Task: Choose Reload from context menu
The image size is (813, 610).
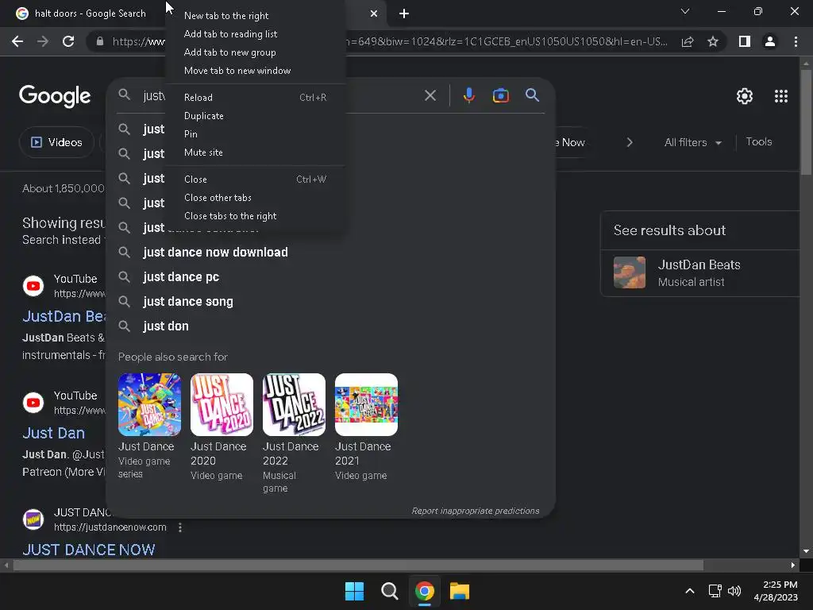Action: (x=255, y=98)
